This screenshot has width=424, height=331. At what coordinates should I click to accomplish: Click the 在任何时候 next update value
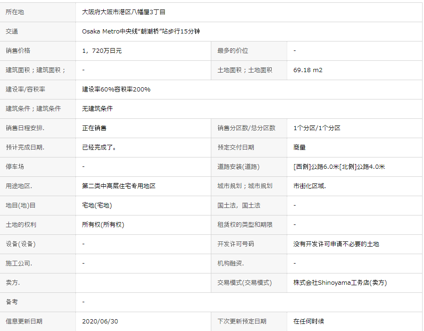tap(308, 322)
